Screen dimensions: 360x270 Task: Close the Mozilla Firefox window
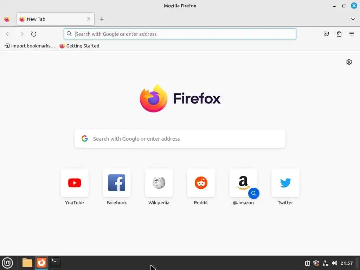point(354,6)
